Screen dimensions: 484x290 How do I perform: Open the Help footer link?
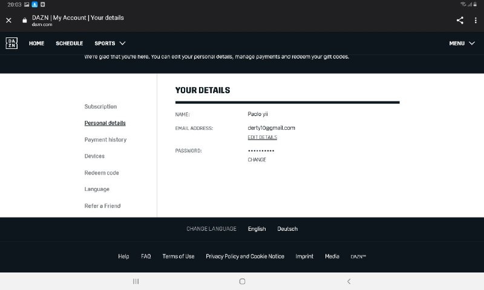click(123, 256)
